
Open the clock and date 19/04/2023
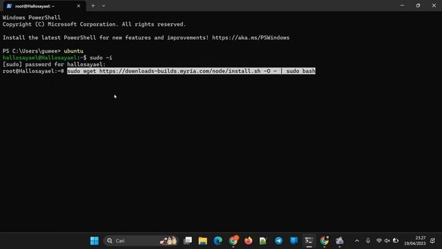point(414,241)
